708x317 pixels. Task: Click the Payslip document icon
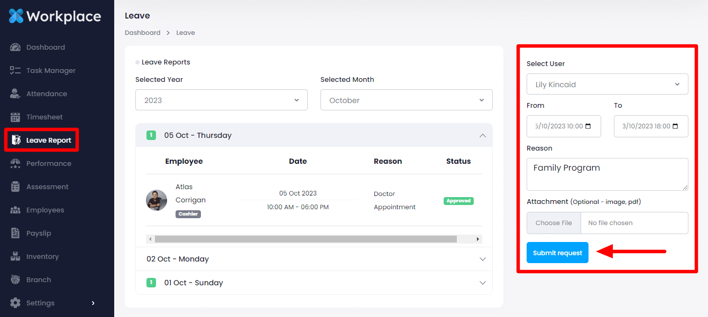pyautogui.click(x=15, y=234)
